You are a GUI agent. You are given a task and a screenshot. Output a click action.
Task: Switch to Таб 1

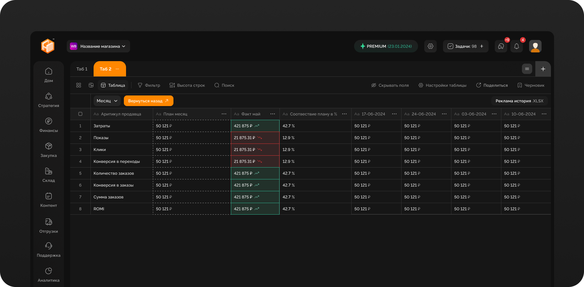[x=82, y=69]
